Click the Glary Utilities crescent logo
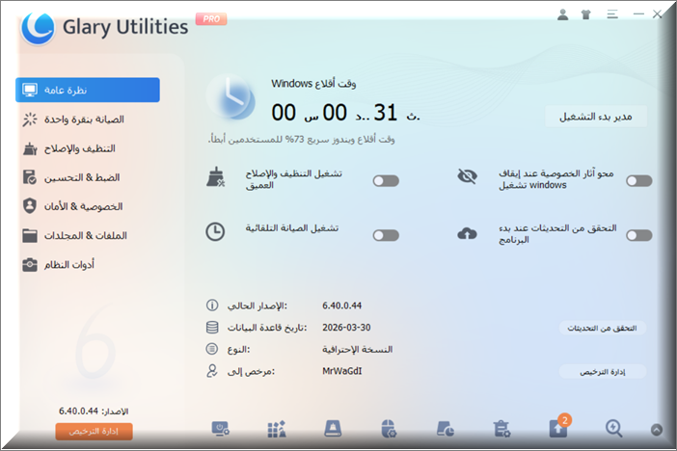 [38, 28]
